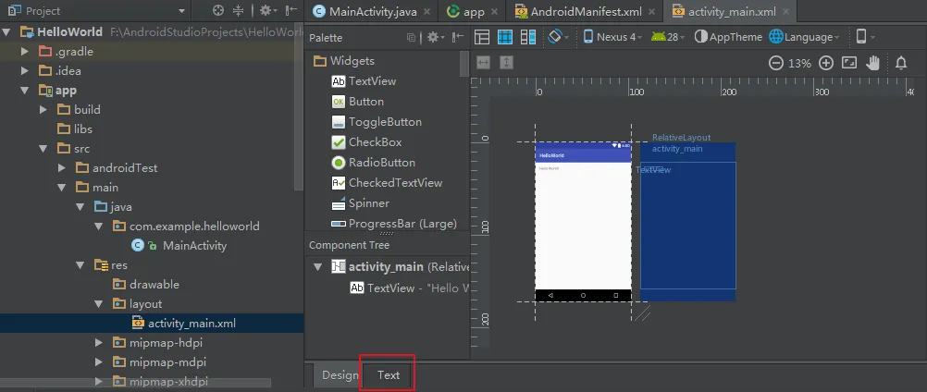Screen dimensions: 927x392
Task: Click the locate/scroll-from-source target icon in Project panel
Action: [x=218, y=10]
